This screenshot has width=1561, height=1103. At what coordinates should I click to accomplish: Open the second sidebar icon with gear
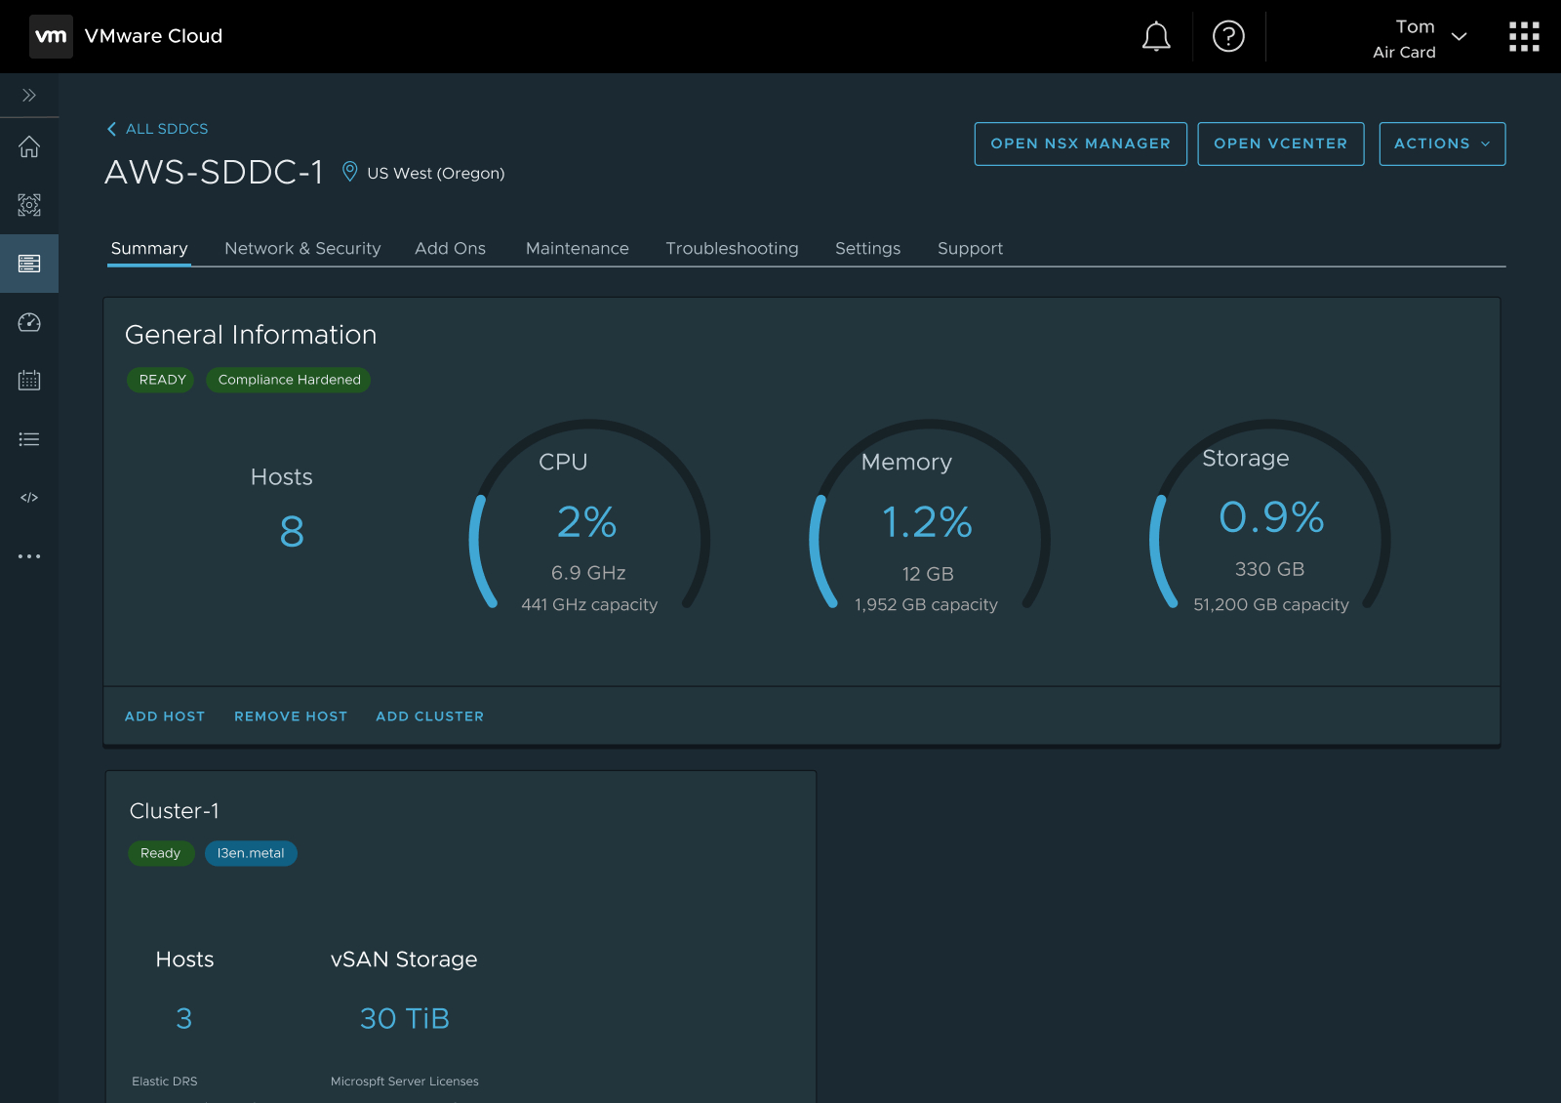(29, 205)
